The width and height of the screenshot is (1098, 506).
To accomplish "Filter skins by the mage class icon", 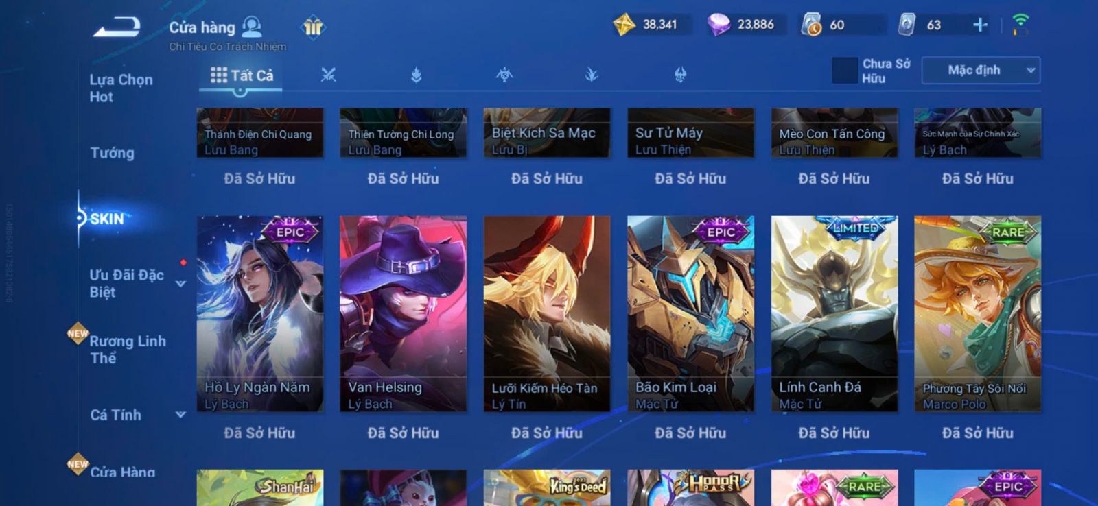I will [416, 74].
